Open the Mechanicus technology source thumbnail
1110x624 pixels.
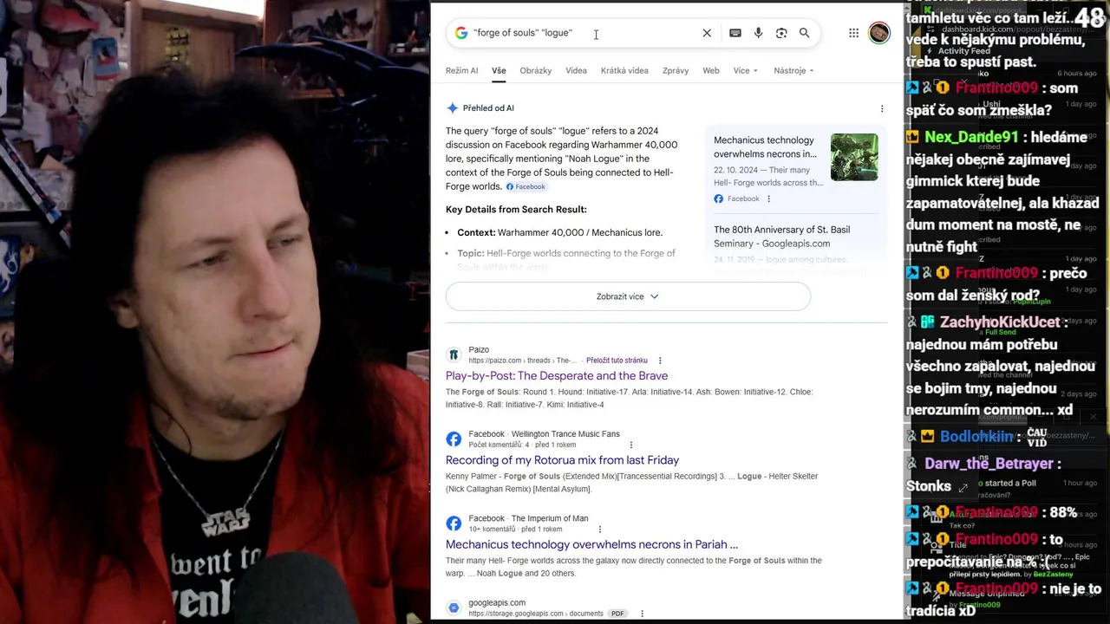854,157
